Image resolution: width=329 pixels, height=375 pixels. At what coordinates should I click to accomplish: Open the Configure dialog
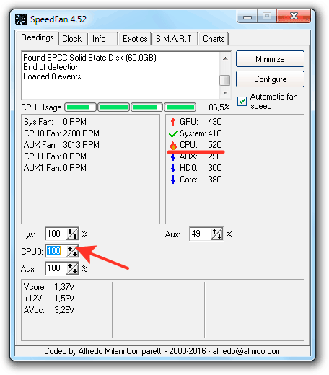point(270,79)
